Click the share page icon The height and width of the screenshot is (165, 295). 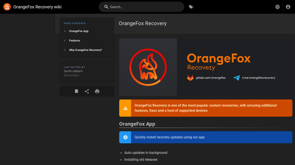tap(87, 91)
